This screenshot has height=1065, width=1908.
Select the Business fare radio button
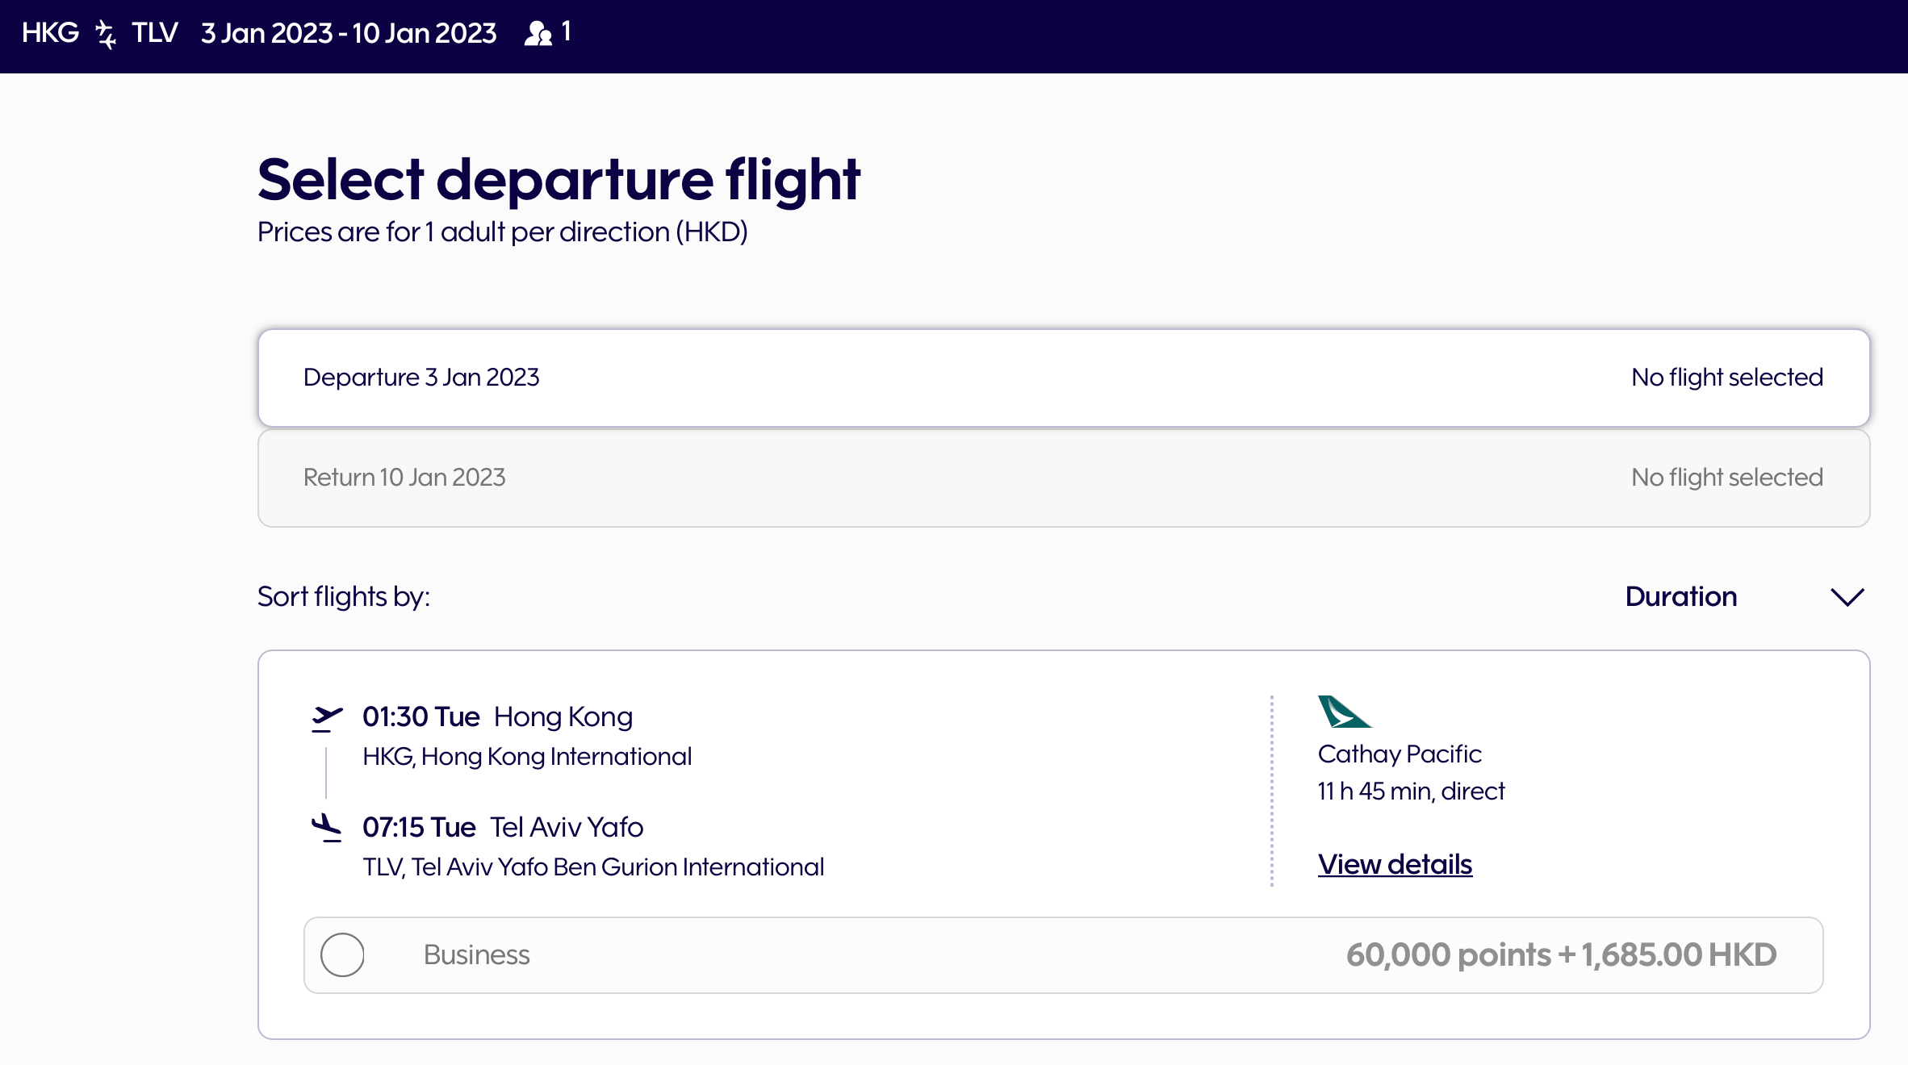[x=342, y=955]
